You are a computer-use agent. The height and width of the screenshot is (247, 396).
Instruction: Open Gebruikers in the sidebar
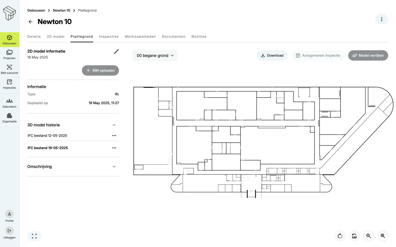tap(9, 103)
